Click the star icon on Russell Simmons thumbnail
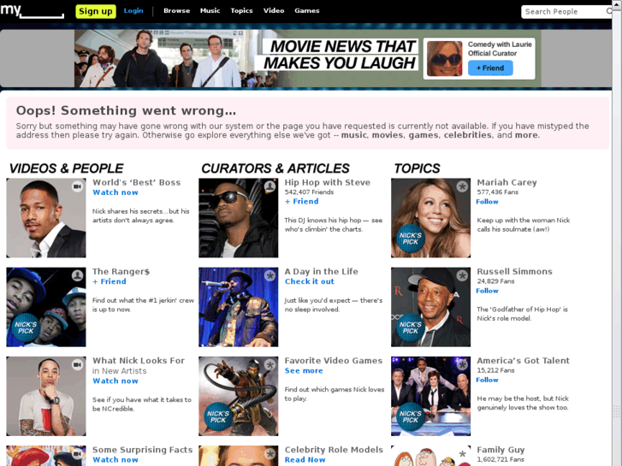Screen dimensions: 622x466 [x=462, y=275]
